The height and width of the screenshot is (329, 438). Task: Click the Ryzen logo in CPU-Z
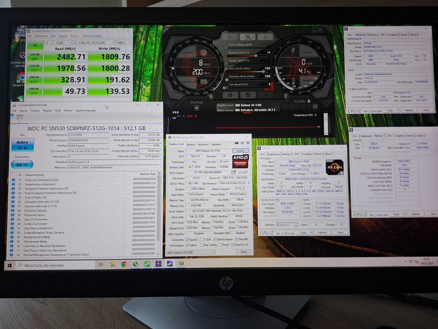pos(334,167)
